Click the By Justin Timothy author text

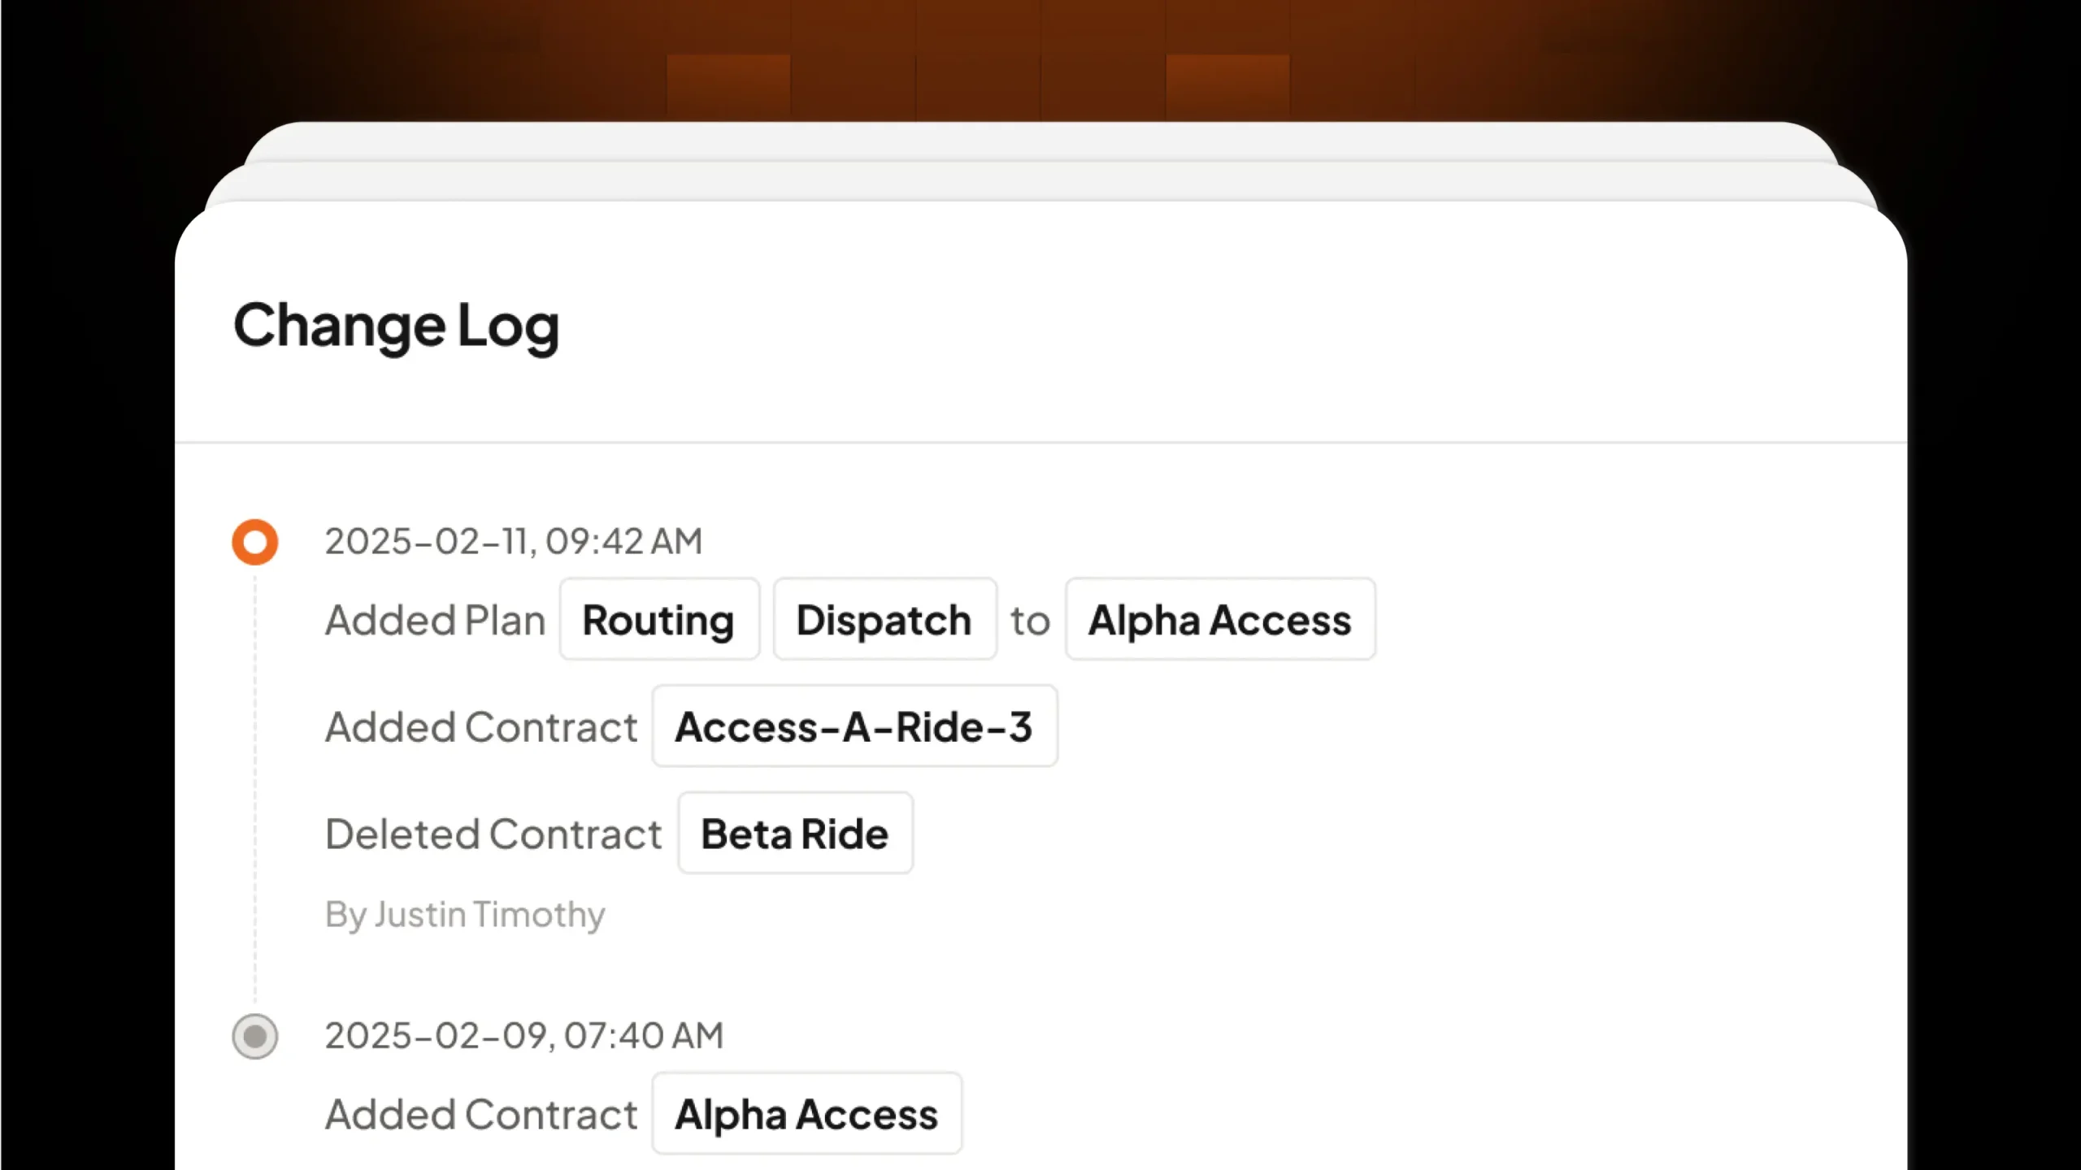tap(465, 914)
